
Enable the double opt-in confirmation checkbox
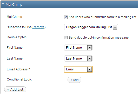(66, 38)
